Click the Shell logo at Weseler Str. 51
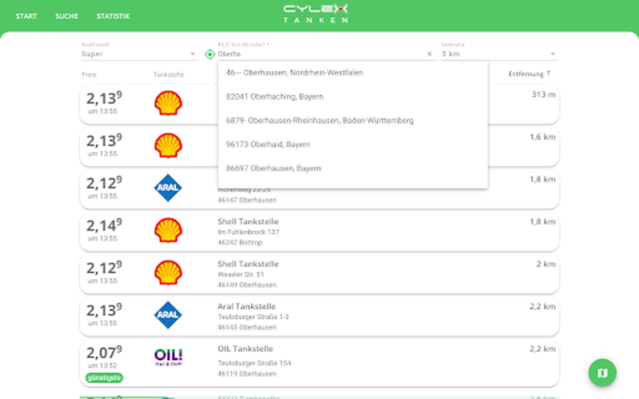 click(168, 272)
